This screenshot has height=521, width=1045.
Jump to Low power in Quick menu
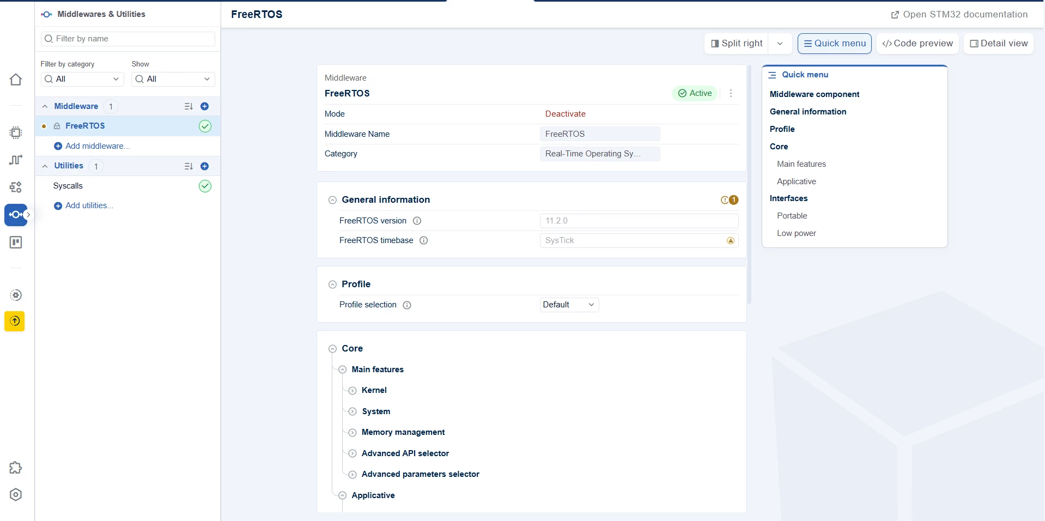(796, 233)
